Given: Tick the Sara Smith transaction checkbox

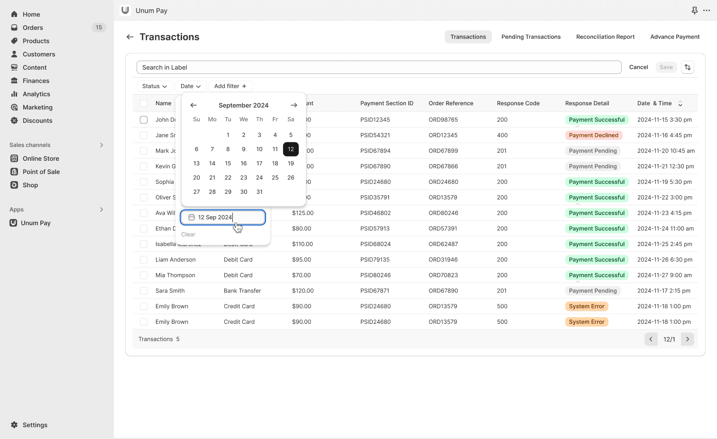Looking at the screenshot, I should (x=144, y=291).
